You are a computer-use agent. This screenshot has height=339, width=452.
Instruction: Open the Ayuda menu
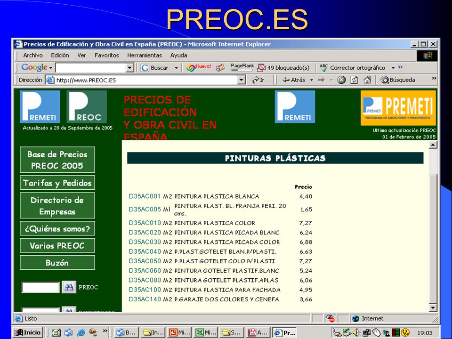(178, 55)
